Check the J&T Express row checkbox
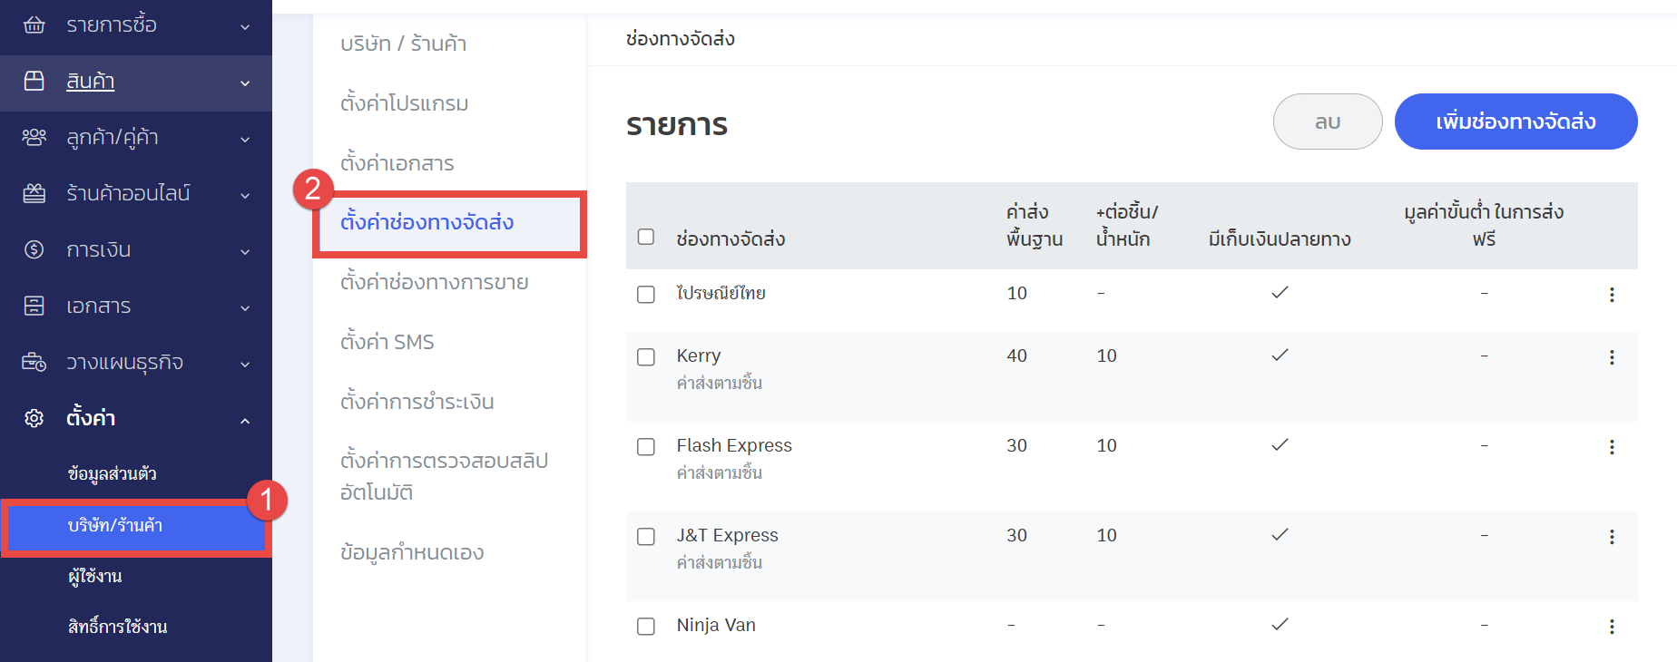This screenshot has height=662, width=1677. (646, 537)
